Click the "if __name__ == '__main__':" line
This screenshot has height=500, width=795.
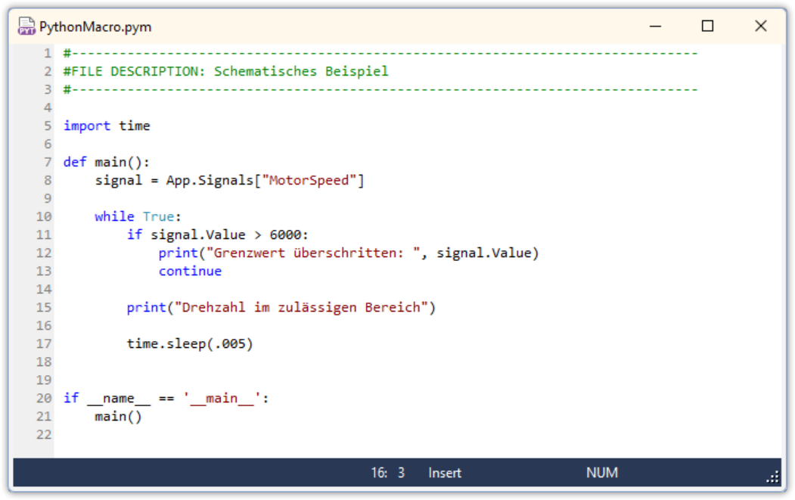coord(166,398)
